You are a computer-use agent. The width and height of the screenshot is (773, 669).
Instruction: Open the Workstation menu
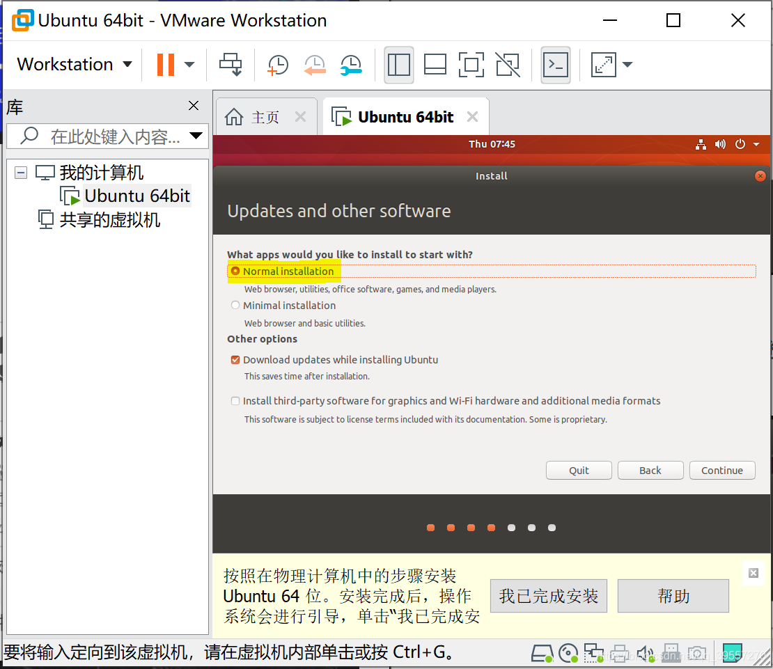tap(75, 65)
